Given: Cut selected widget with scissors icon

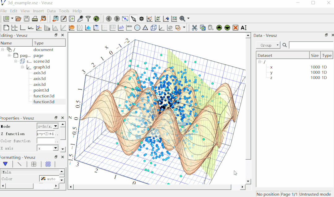Looking at the screenshot, I should (x=194, y=28).
